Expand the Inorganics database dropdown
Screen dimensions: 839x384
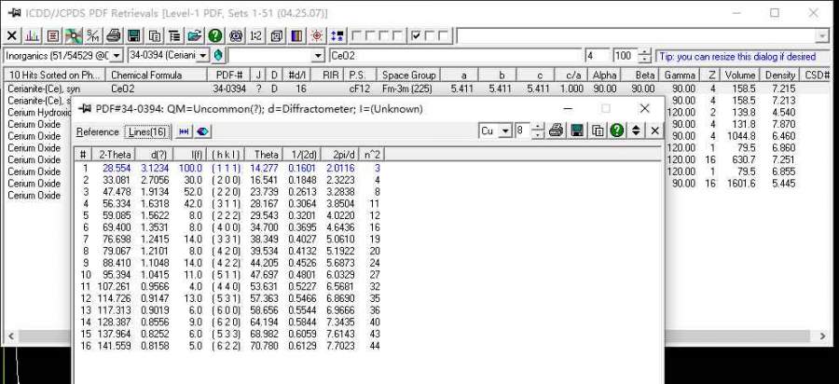[118, 56]
